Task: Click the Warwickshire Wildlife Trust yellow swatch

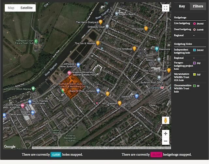Action: pyautogui.click(x=195, y=74)
